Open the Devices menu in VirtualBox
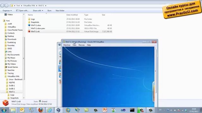This screenshot has height=113, width=202. coord(81,45)
